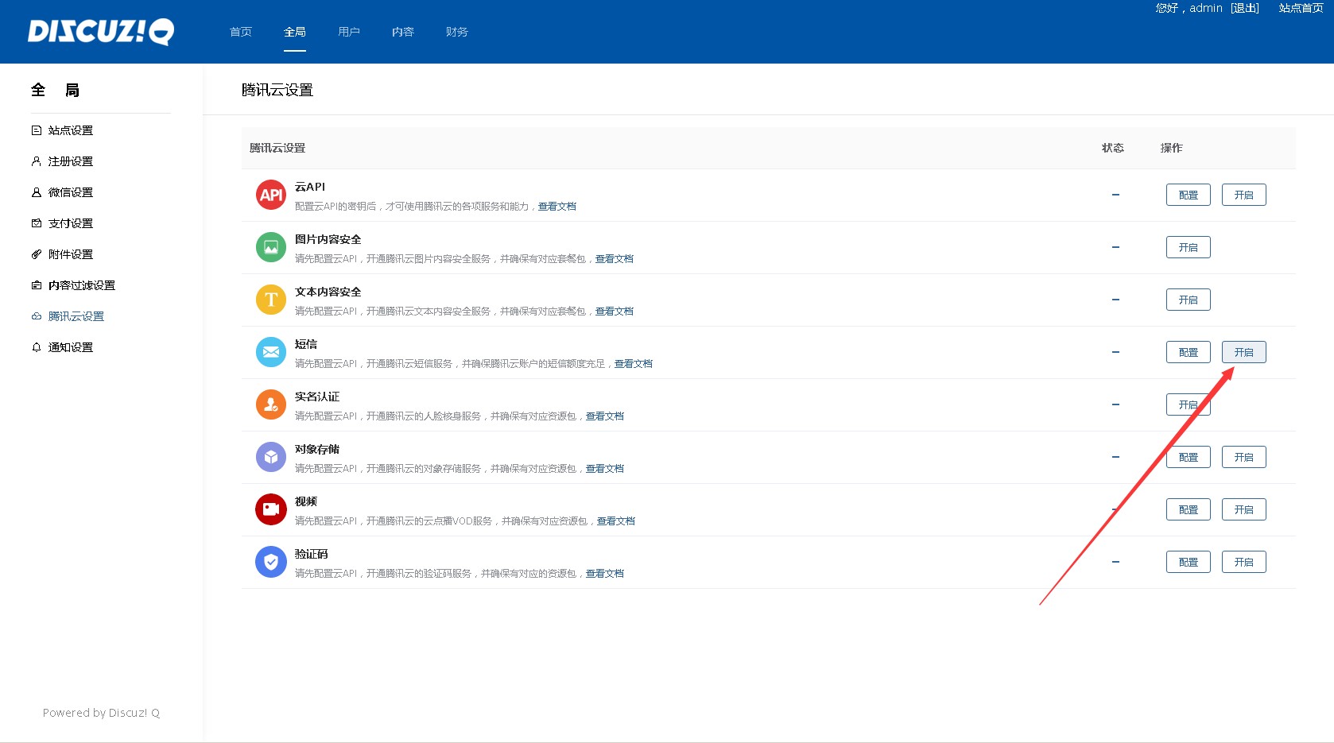Viewport: 1334px width, 743px height.
Task: Enable 实名认证 with 开启 button
Action: click(x=1189, y=404)
